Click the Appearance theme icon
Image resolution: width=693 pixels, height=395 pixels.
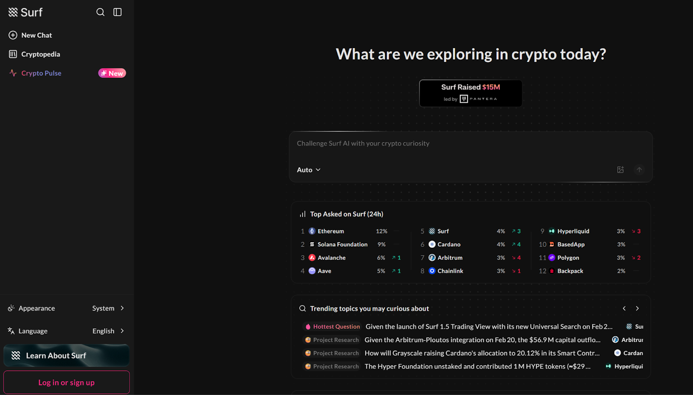tap(11, 308)
